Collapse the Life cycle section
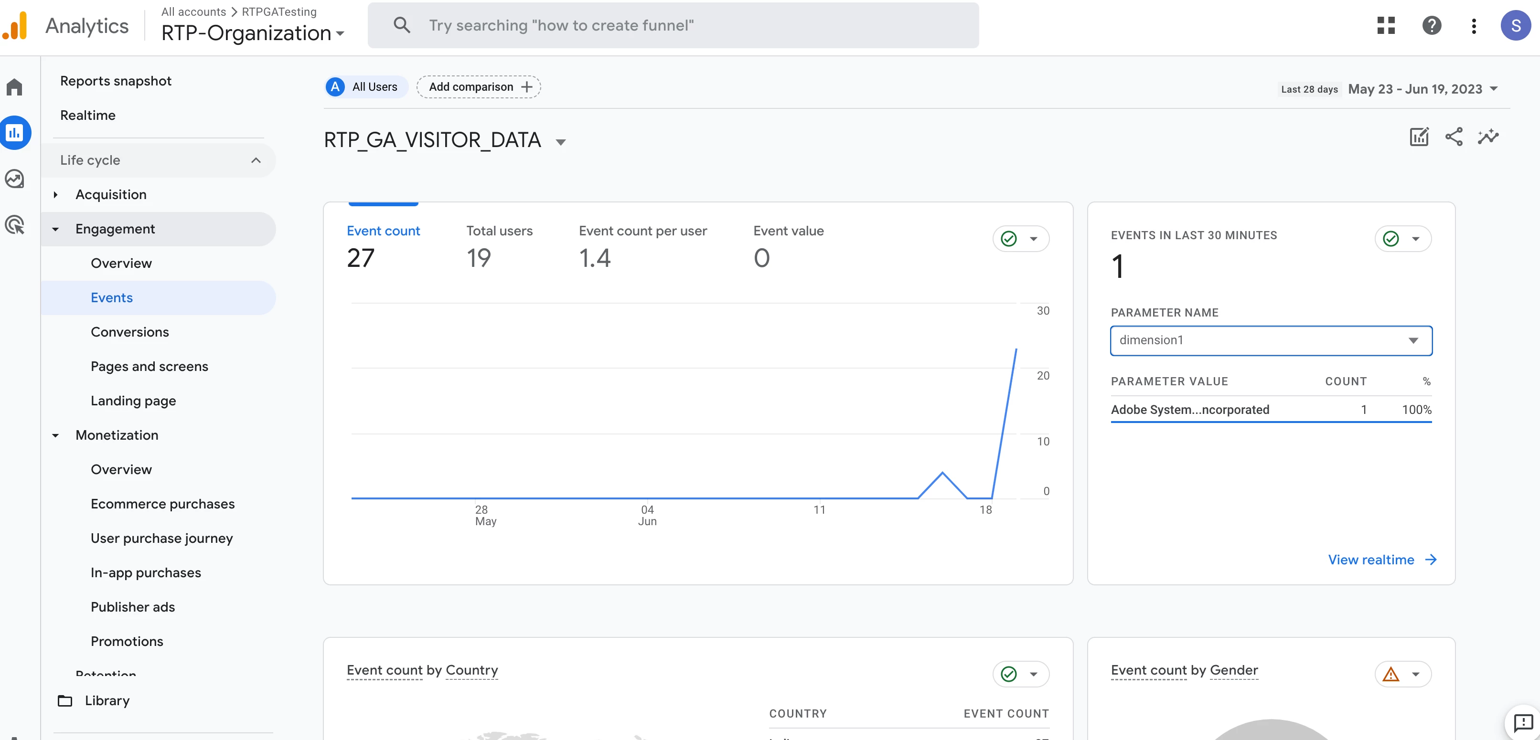Image resolution: width=1540 pixels, height=740 pixels. (255, 160)
